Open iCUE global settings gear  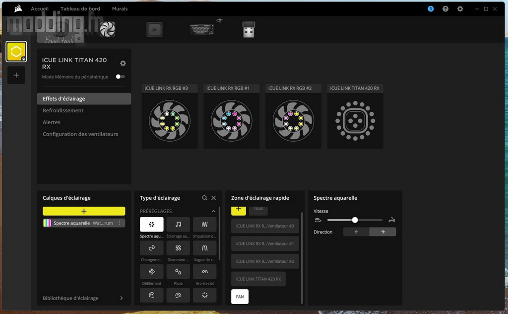pos(460,9)
